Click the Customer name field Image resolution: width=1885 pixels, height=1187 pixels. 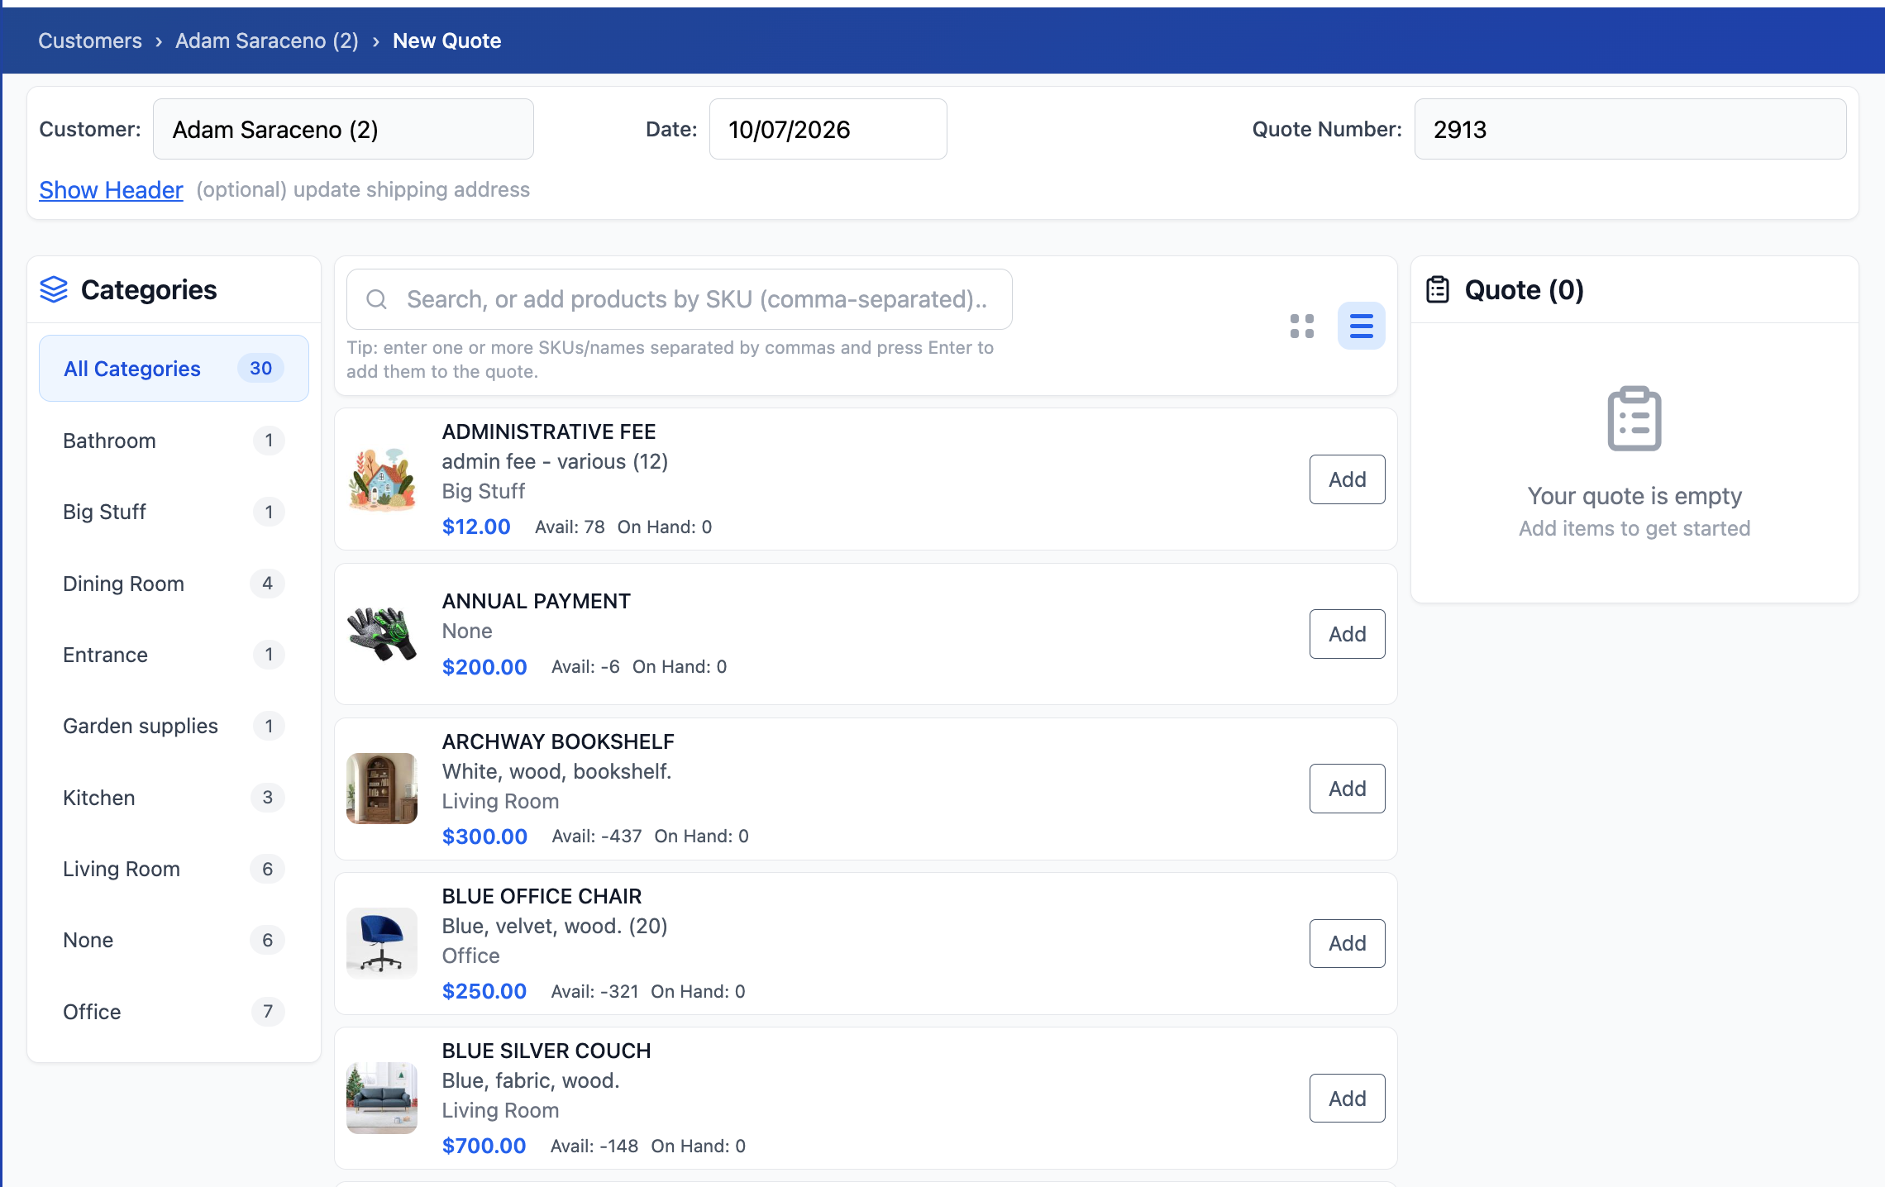343,129
